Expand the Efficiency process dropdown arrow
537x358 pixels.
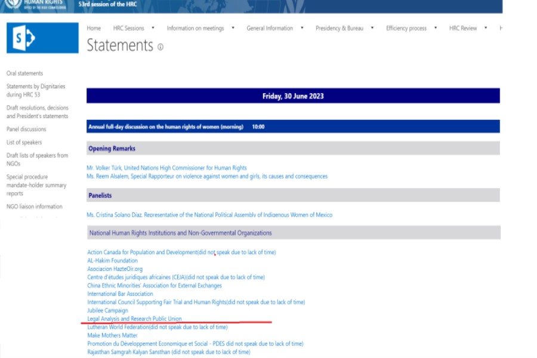tap(436, 28)
